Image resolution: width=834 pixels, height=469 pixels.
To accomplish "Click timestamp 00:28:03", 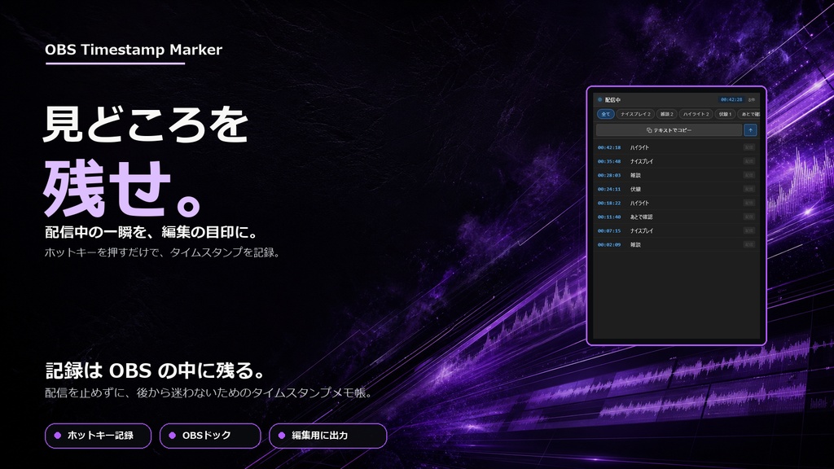I will tap(609, 175).
